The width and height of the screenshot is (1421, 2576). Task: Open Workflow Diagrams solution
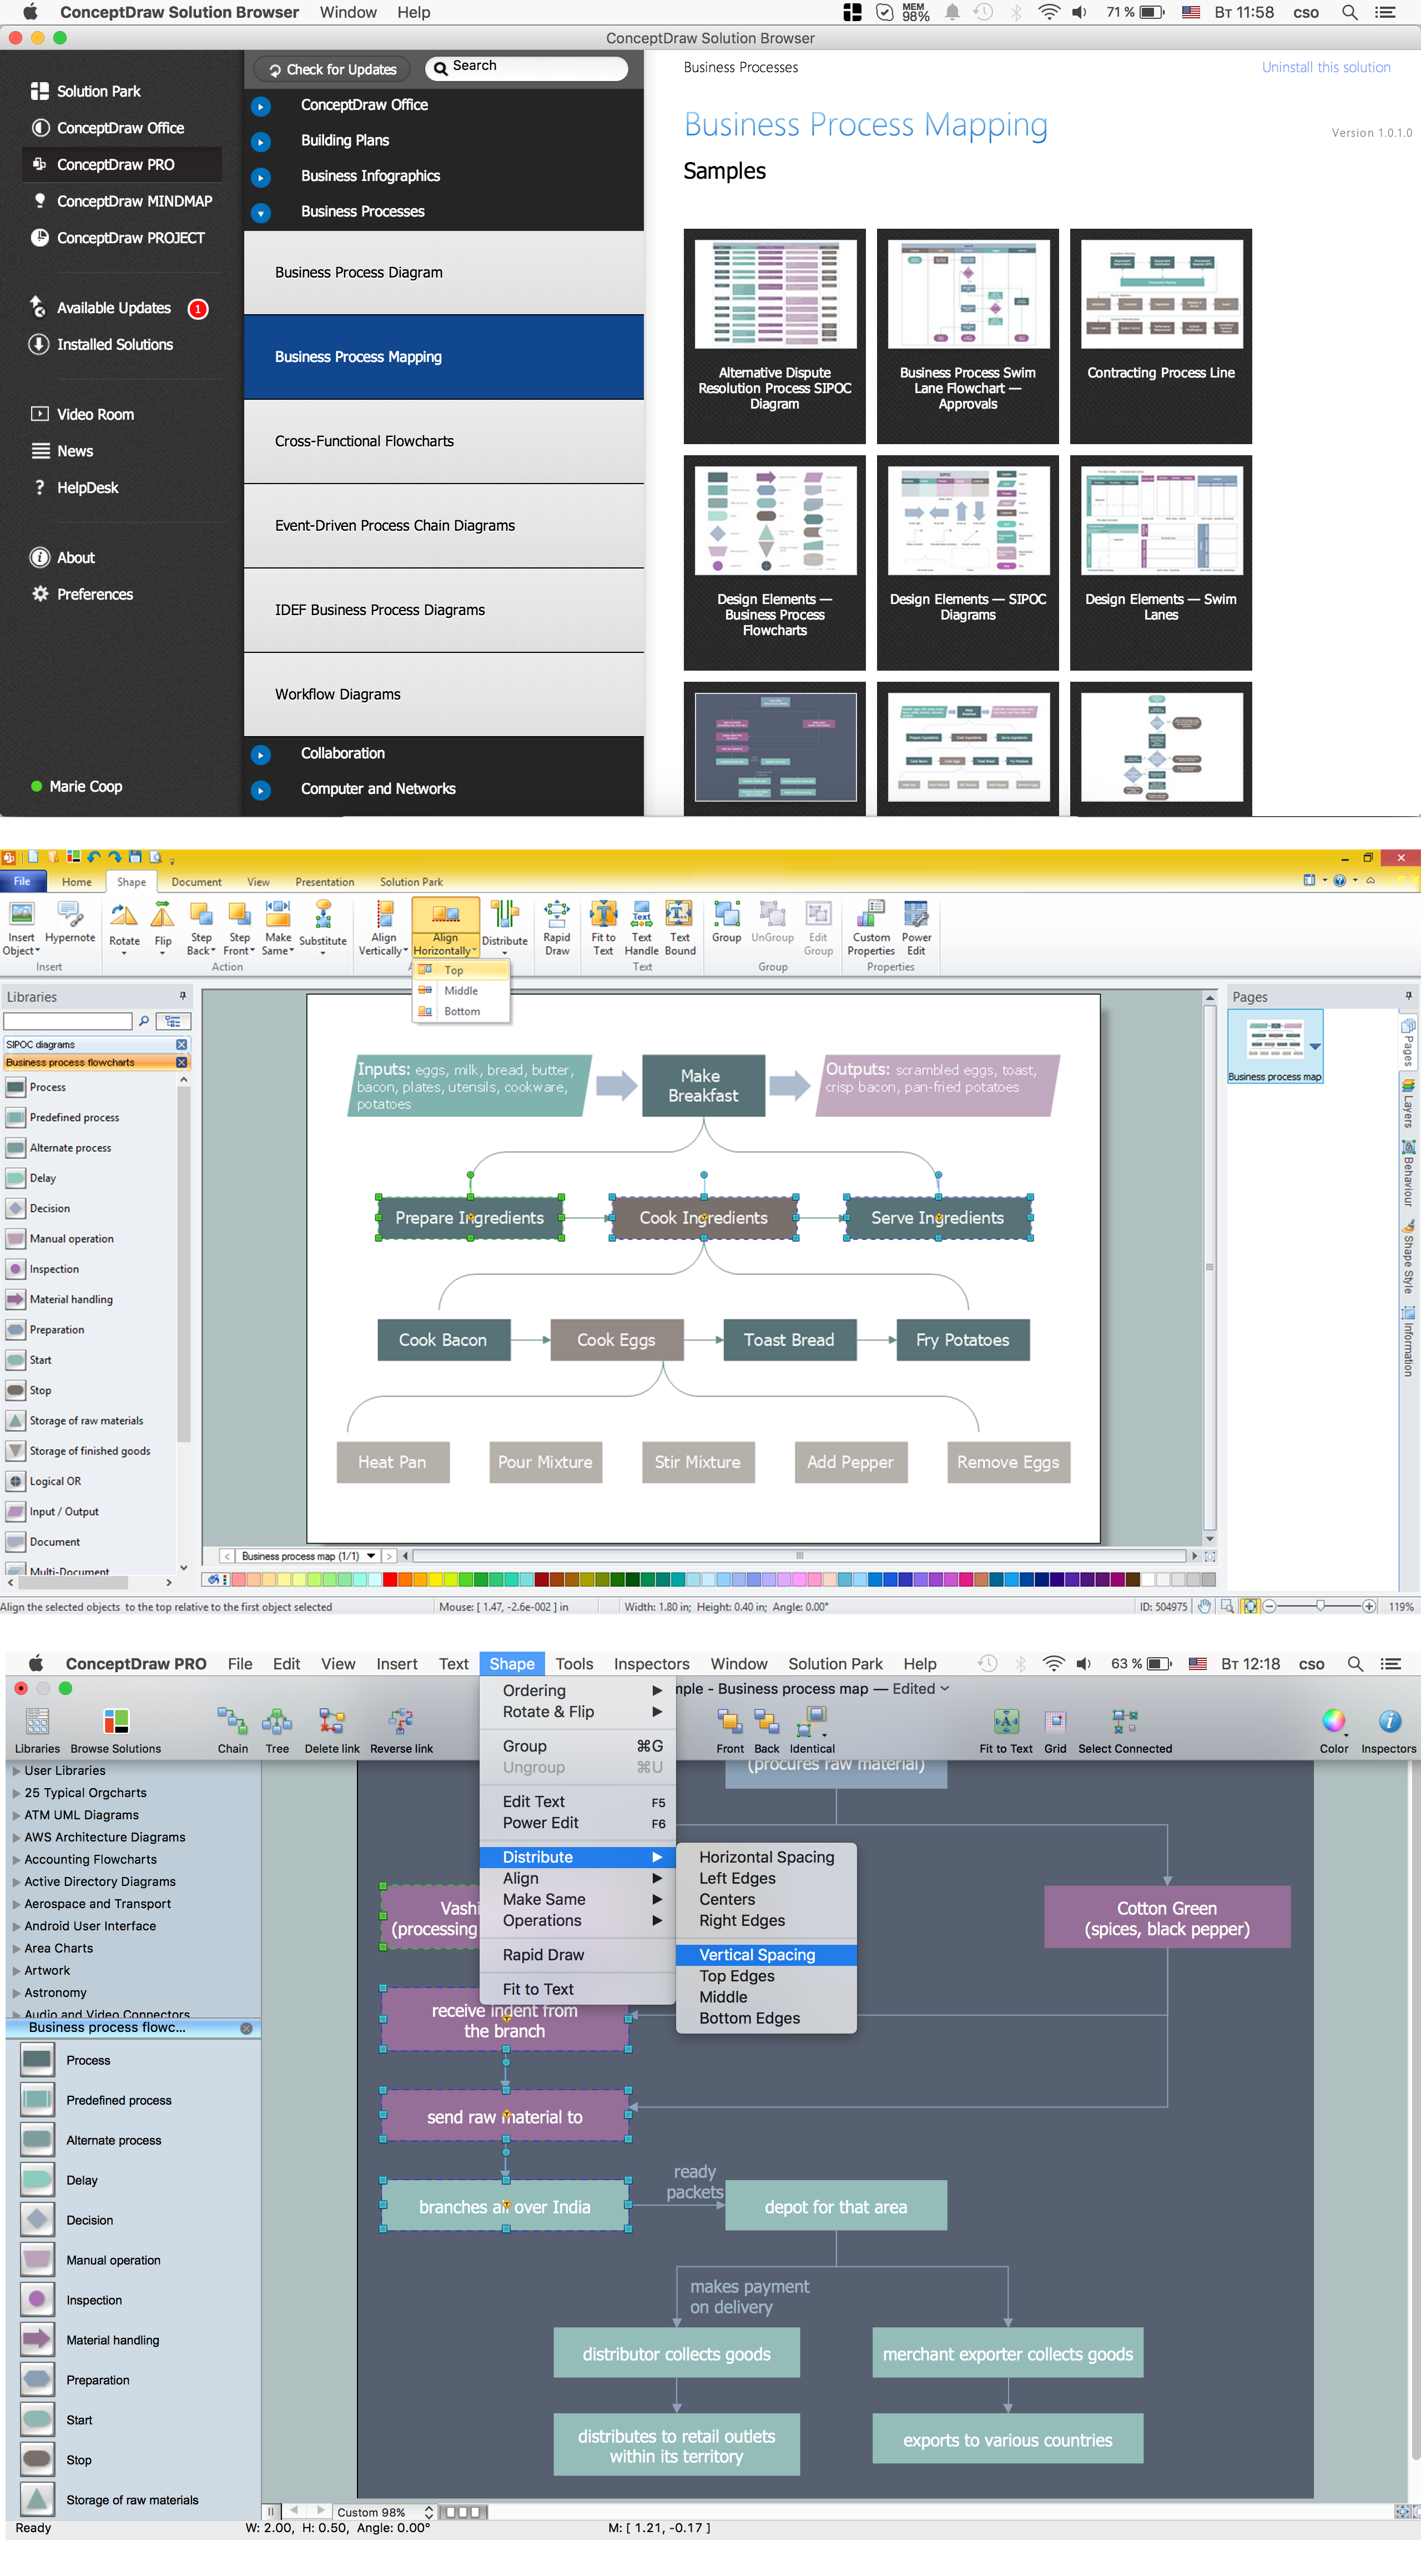443,694
